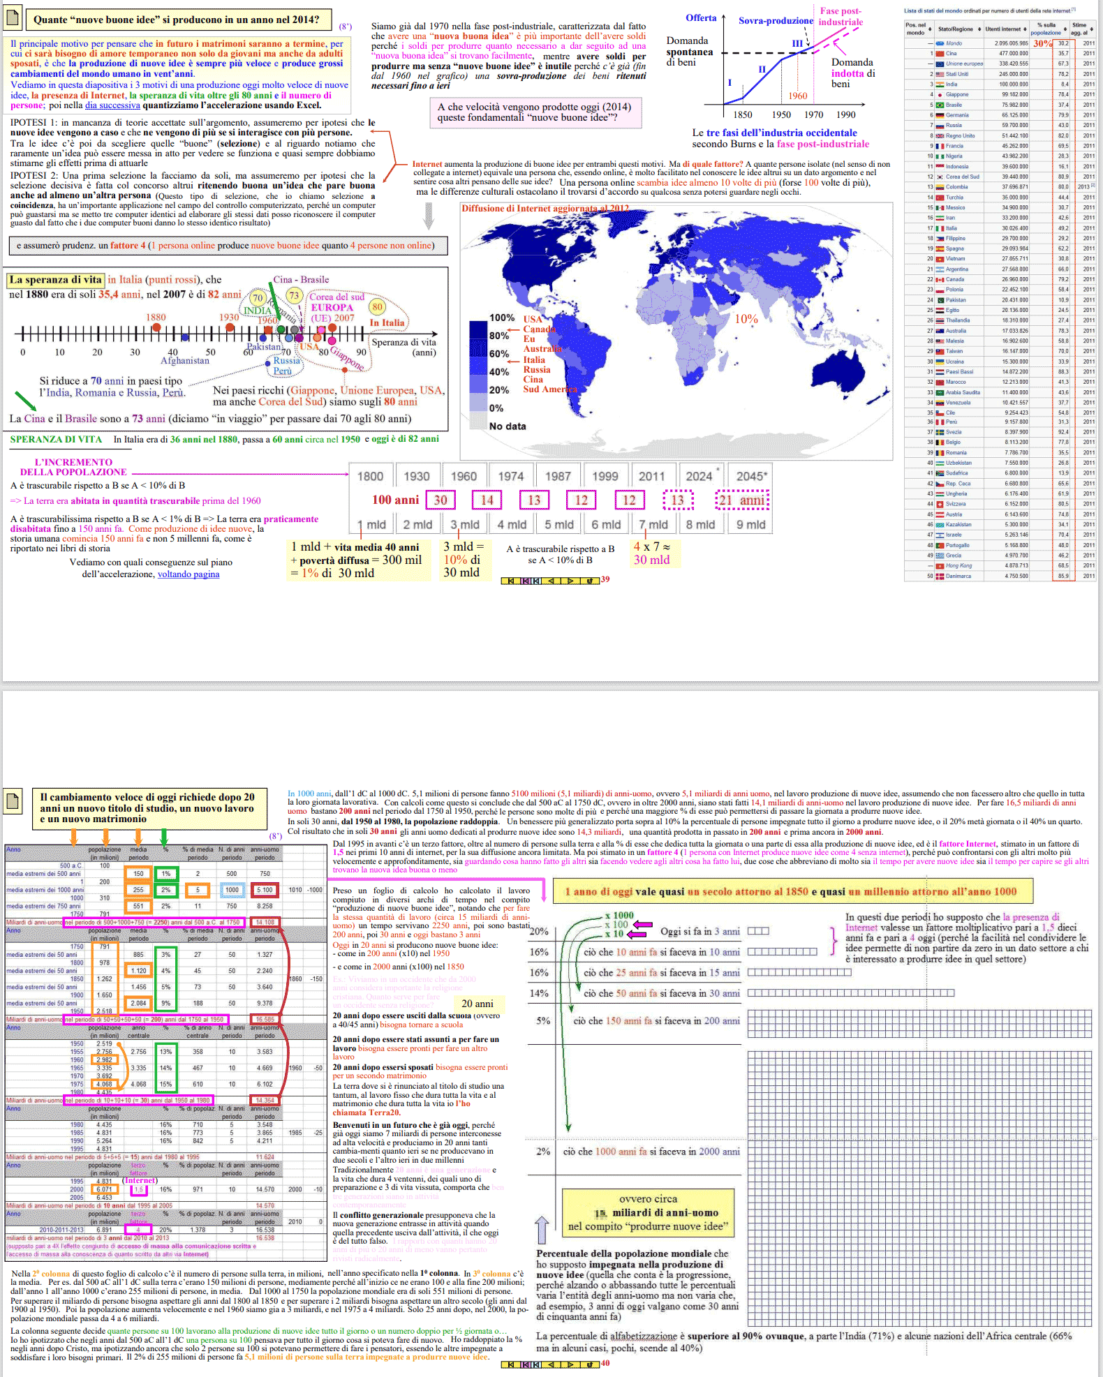Screen dimensions: 1103x1377
Task: Open the 'Unione europea' link
Action: point(964,64)
